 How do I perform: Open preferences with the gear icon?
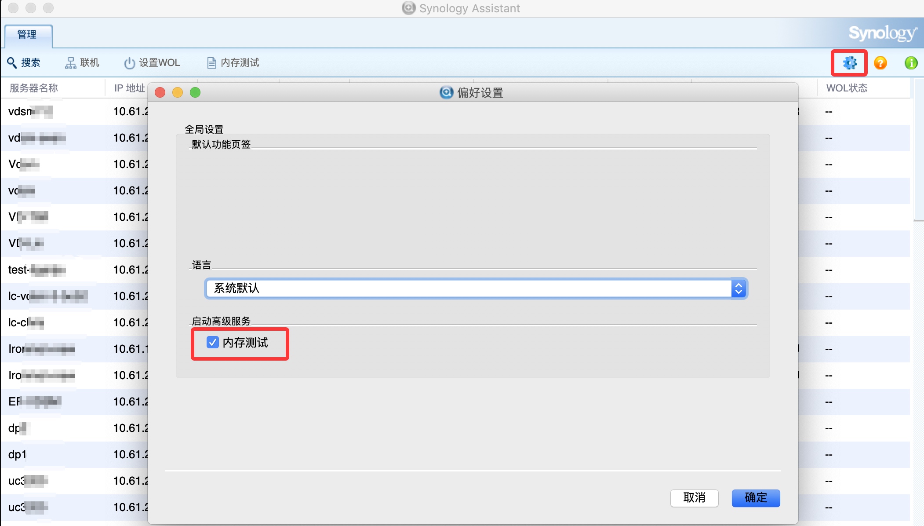pos(849,63)
